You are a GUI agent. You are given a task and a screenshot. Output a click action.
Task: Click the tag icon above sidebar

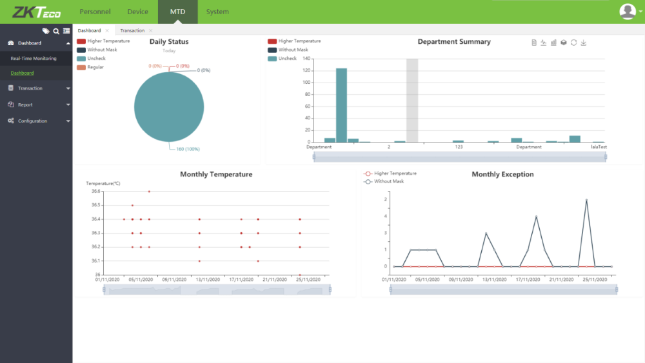(46, 31)
